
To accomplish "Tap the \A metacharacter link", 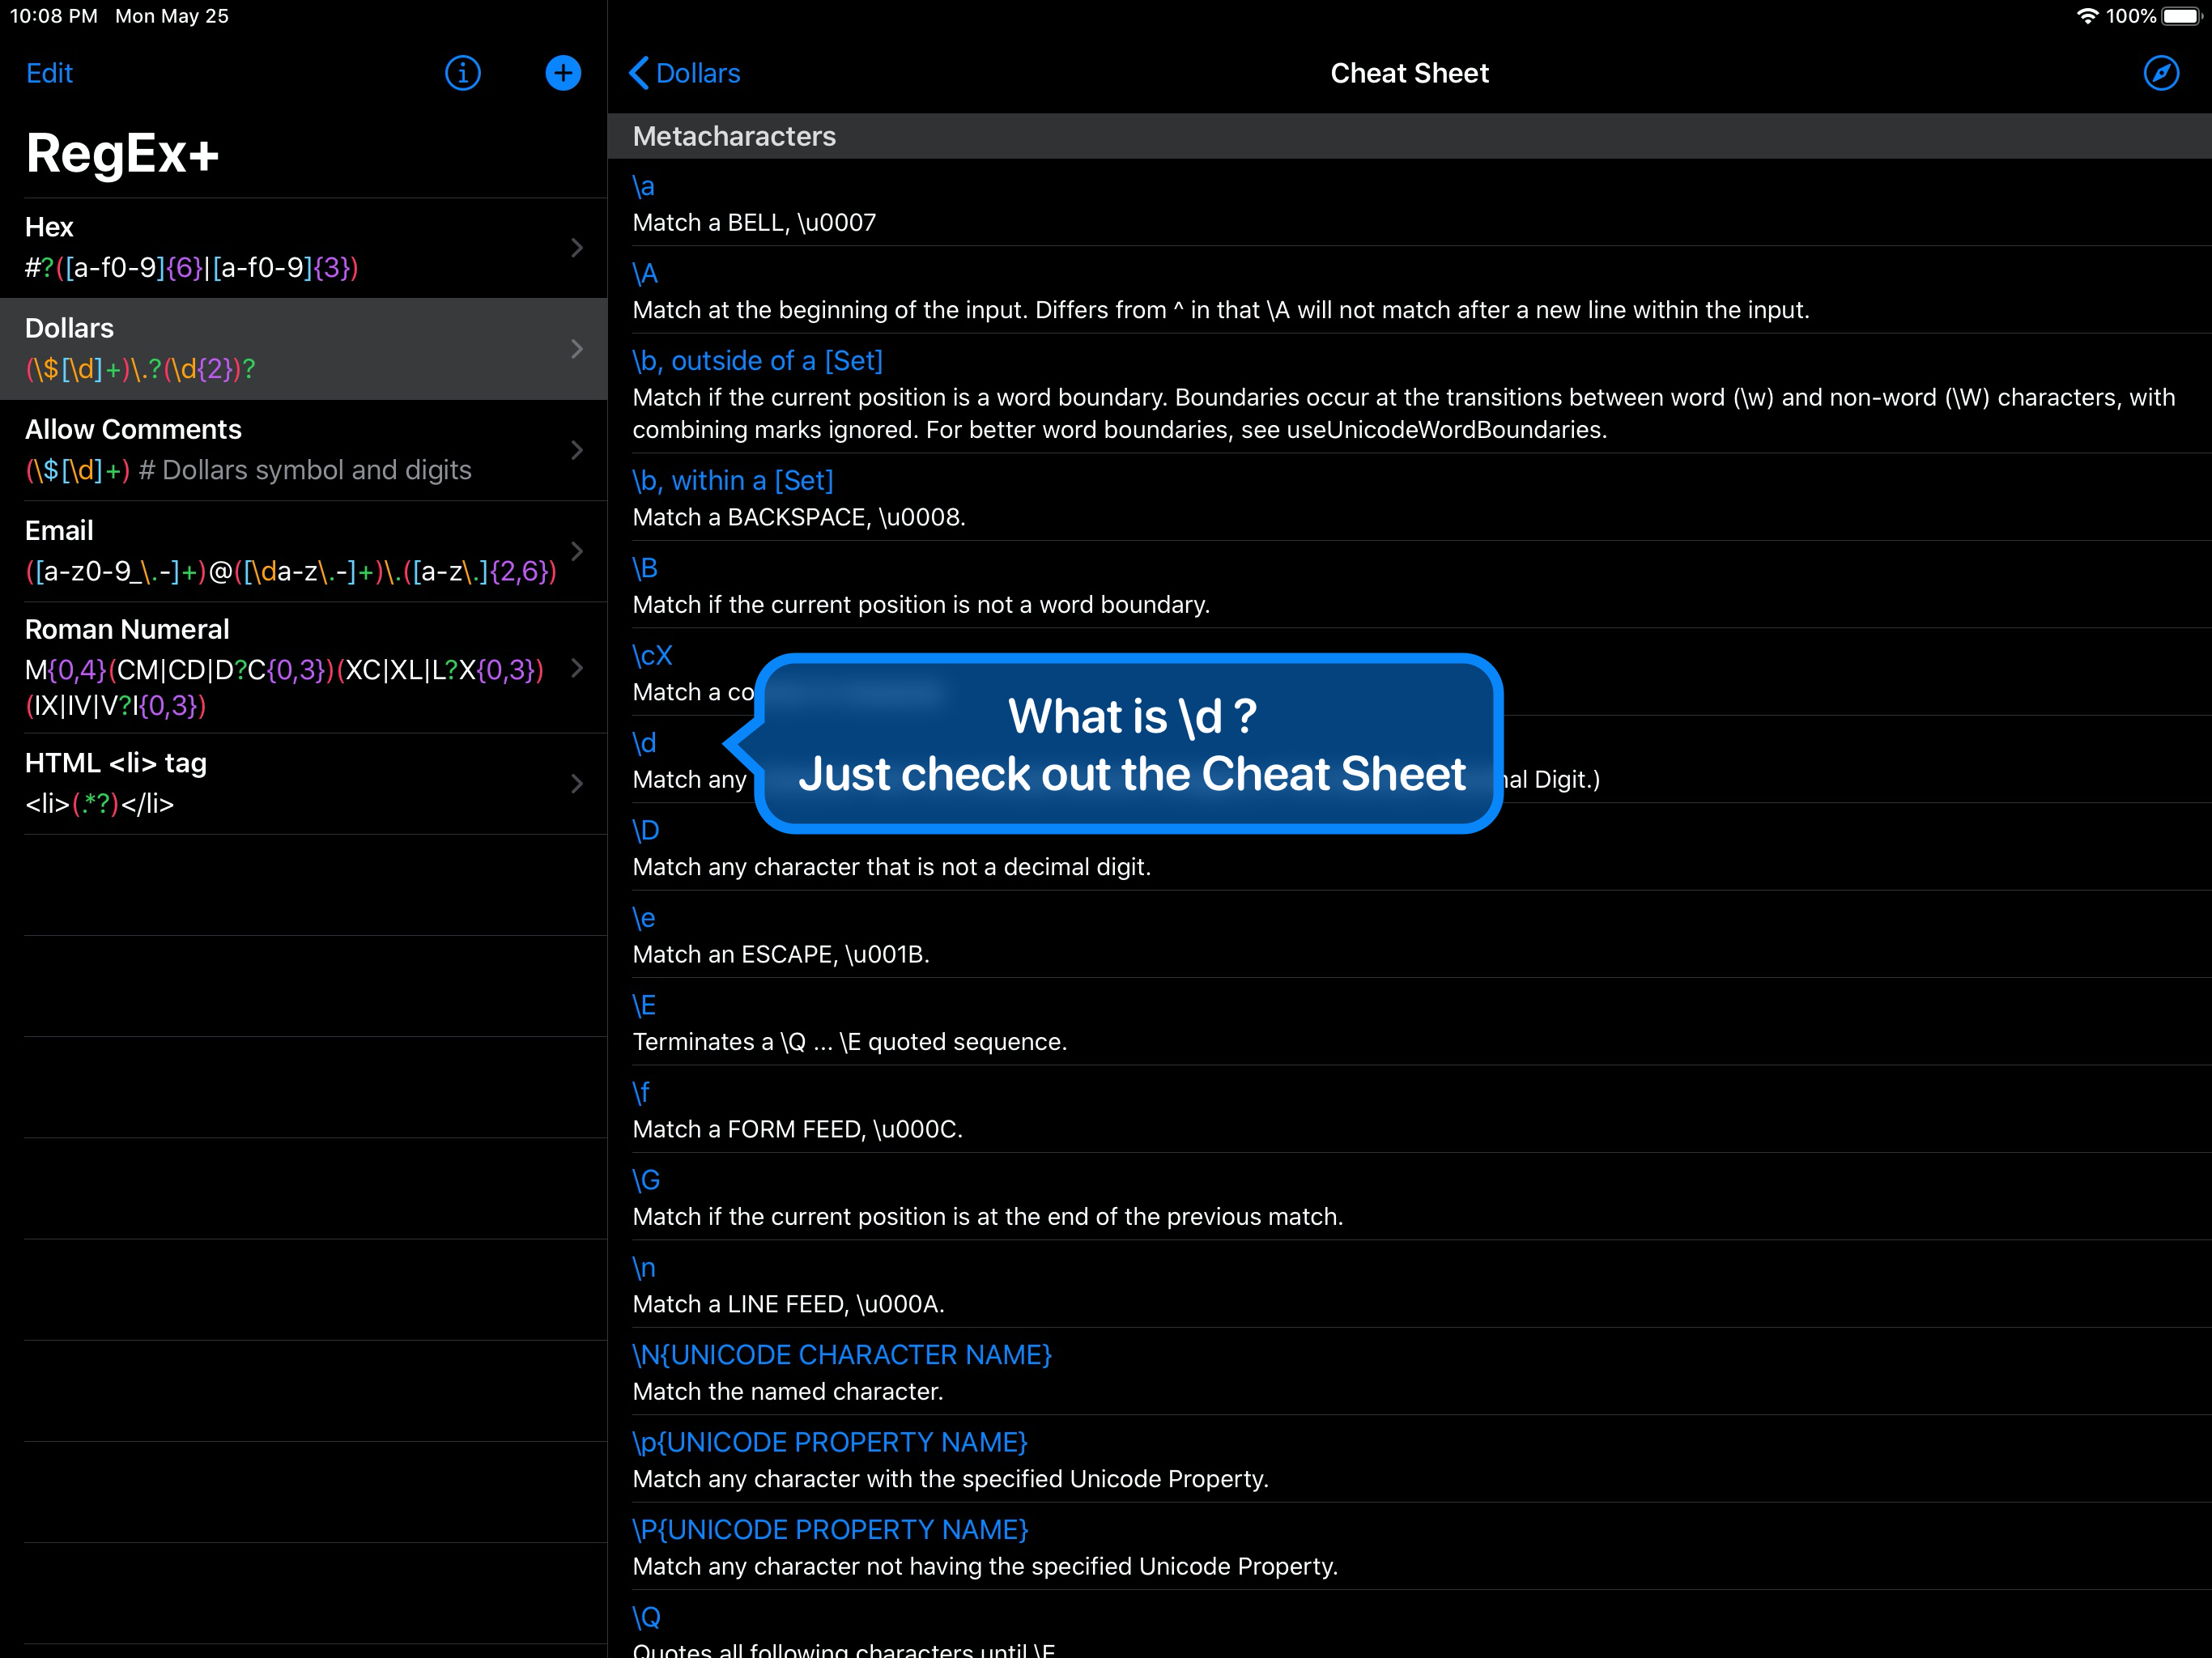I will click(x=645, y=274).
